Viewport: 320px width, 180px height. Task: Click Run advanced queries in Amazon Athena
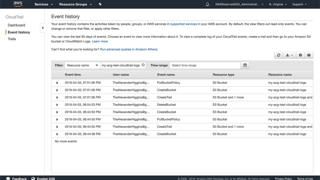[x=128, y=49]
